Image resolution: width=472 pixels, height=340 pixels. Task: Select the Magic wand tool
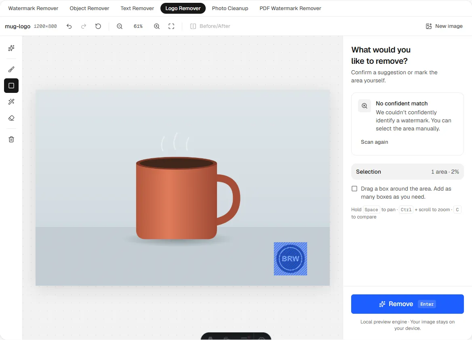click(x=11, y=102)
